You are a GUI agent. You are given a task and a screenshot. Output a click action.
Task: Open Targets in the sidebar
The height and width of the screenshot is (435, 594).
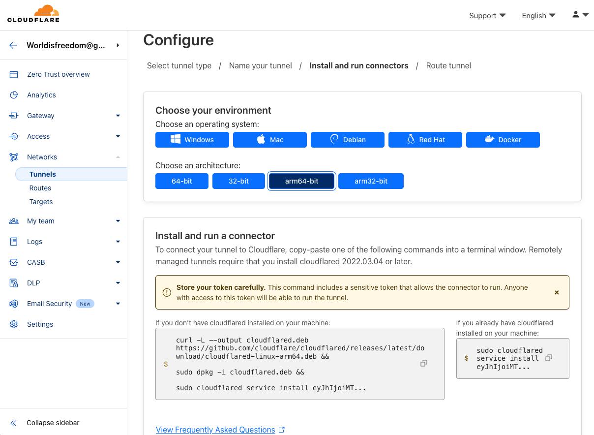(x=41, y=202)
